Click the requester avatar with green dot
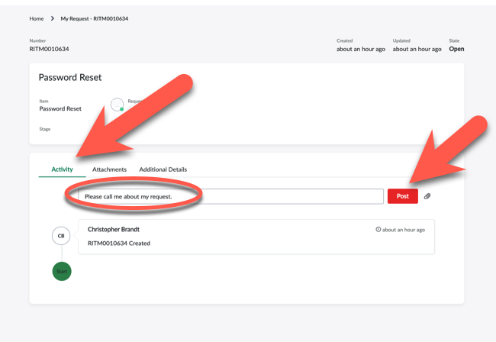 tap(117, 105)
